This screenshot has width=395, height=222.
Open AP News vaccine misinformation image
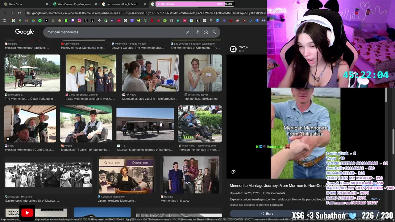tap(150, 73)
